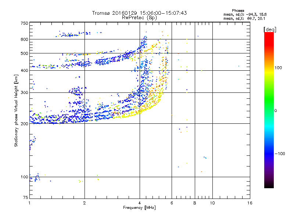Click the x-axis tick label '10'
Image resolution: width=294 pixels, height=221 pixels.
[212, 203]
